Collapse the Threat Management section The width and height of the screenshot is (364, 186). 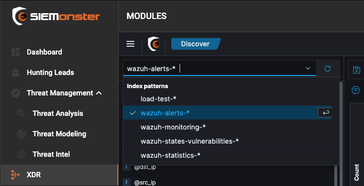point(99,93)
